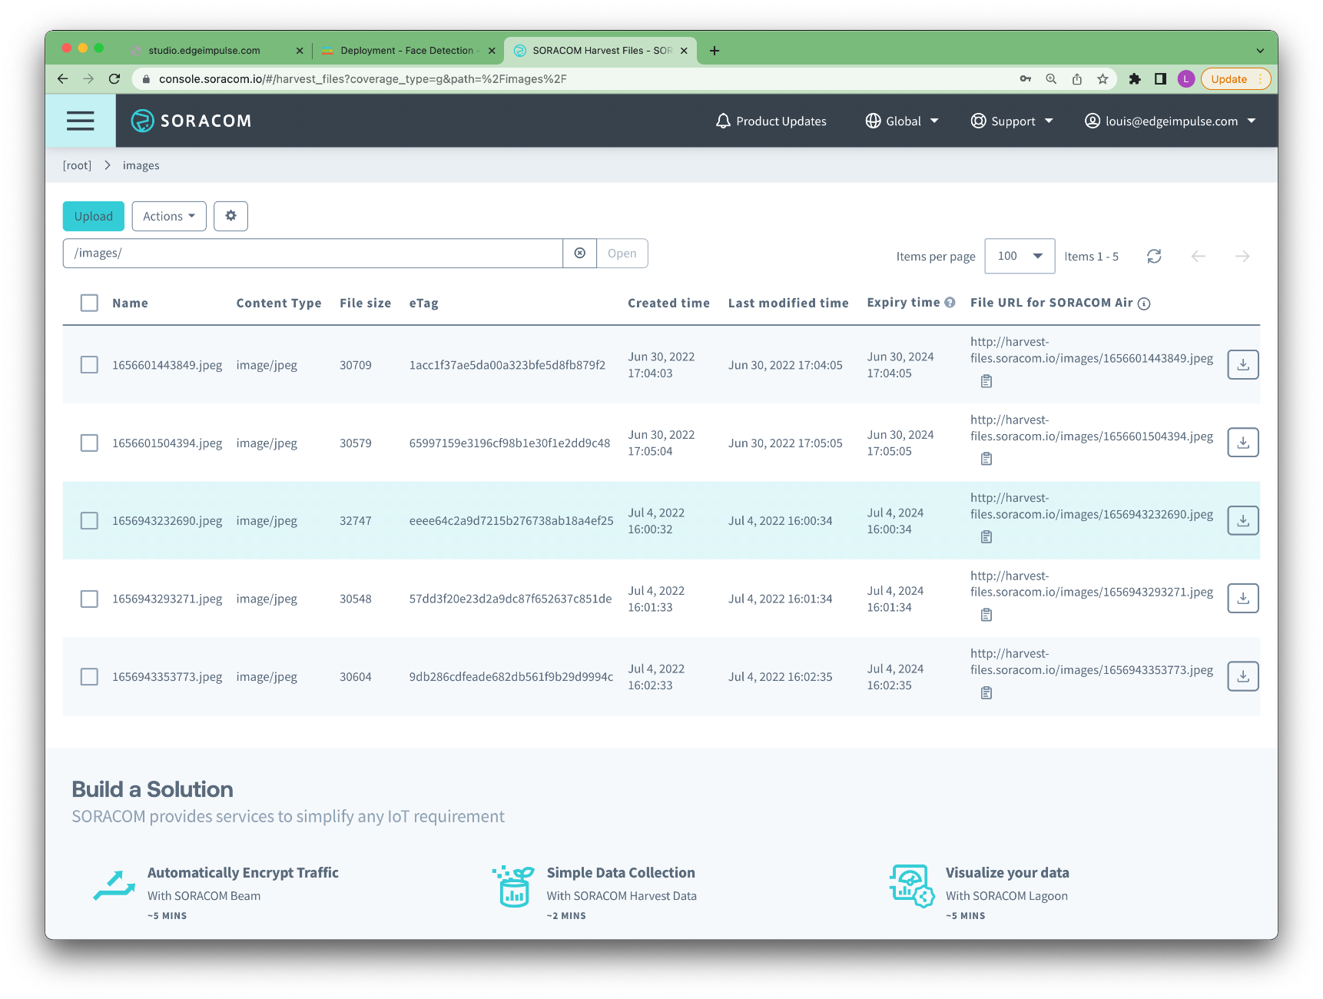Select SORACOM Harvest Files tab

click(x=601, y=50)
